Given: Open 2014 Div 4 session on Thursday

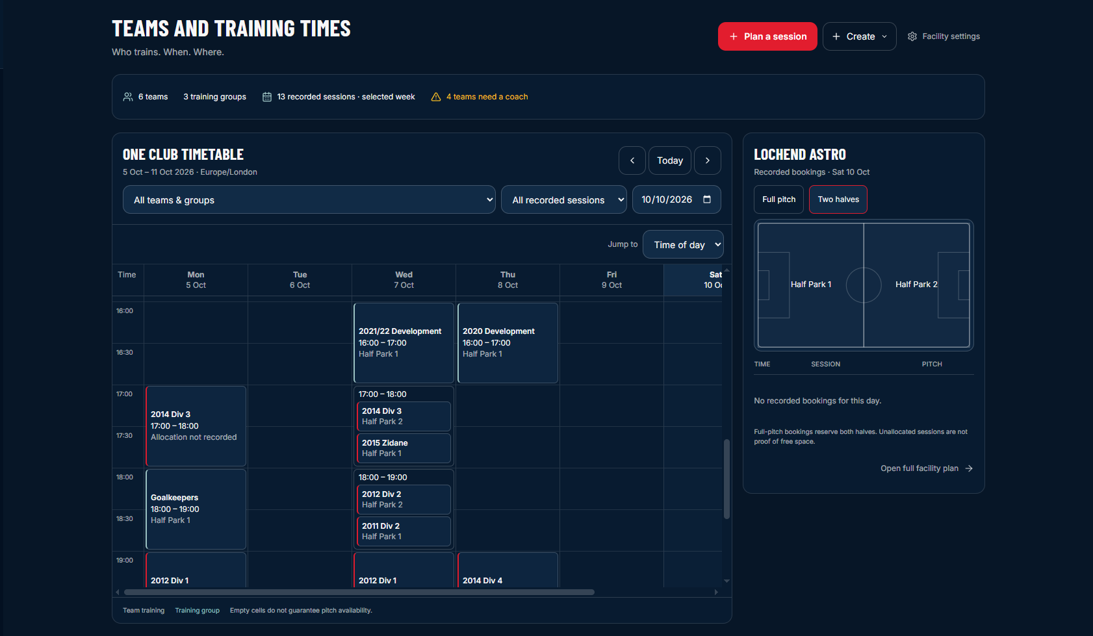Looking at the screenshot, I should 508,570.
